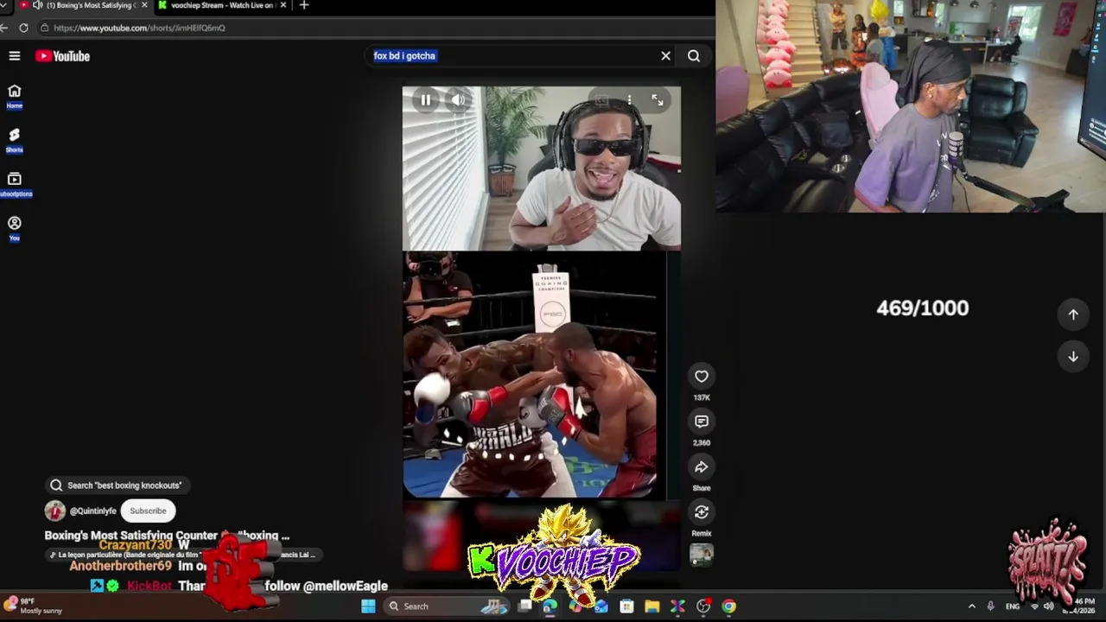Viewport: 1106px width, 622px height.
Task: Open the Short's music track label
Action: 182,555
